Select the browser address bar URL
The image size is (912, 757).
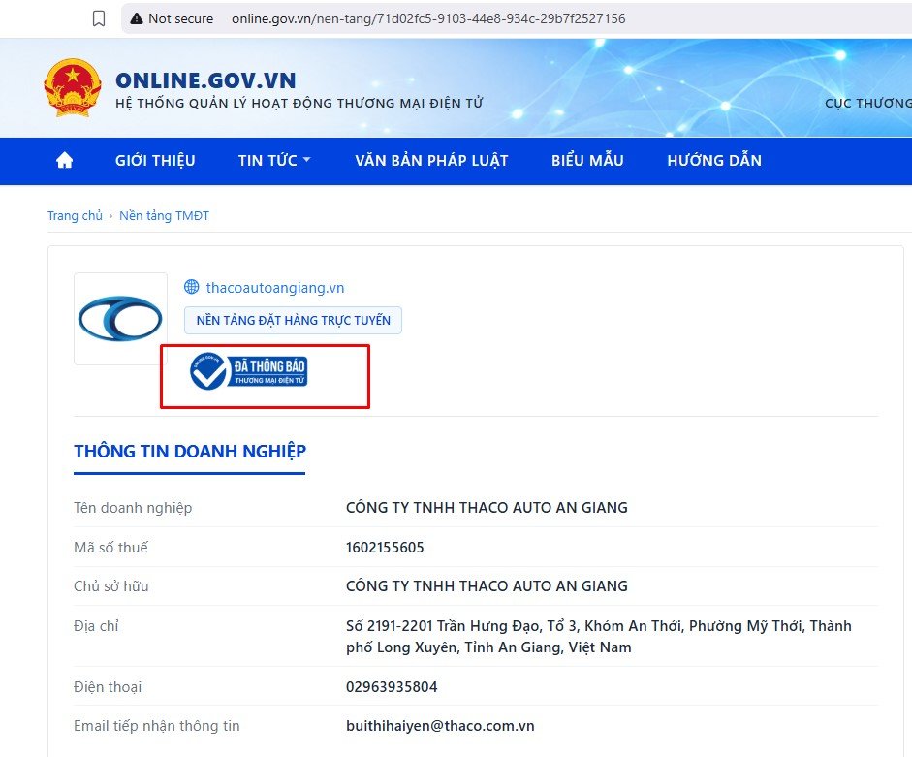pyautogui.click(x=428, y=18)
